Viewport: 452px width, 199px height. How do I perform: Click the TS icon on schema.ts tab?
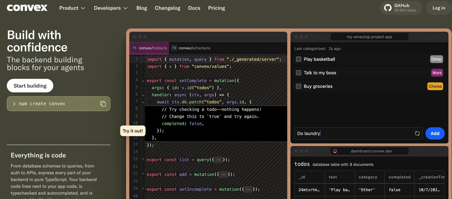click(x=174, y=48)
